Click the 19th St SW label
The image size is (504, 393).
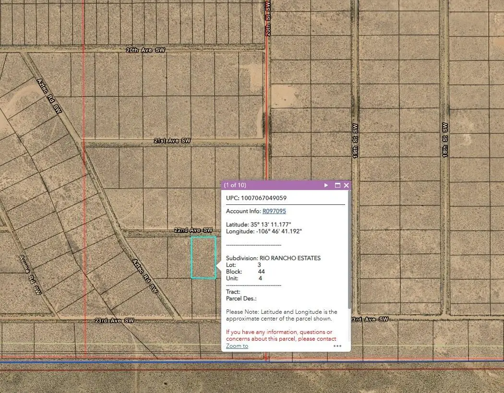tap(355, 141)
